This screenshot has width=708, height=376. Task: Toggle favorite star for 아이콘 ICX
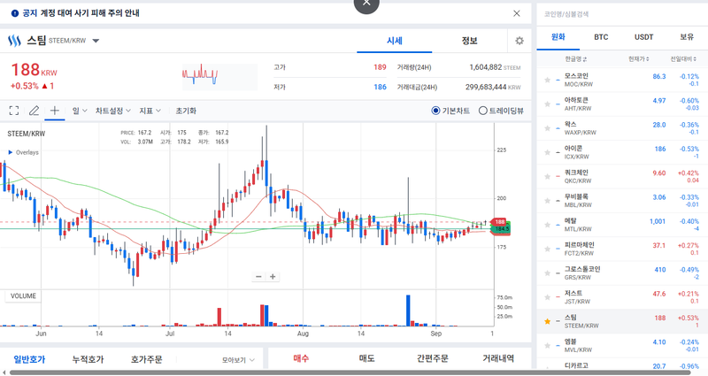click(x=547, y=152)
